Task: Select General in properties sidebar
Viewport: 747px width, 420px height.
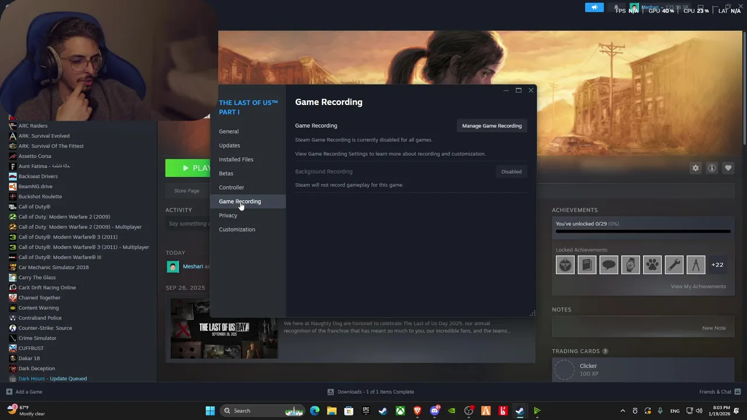Action: pyautogui.click(x=229, y=131)
